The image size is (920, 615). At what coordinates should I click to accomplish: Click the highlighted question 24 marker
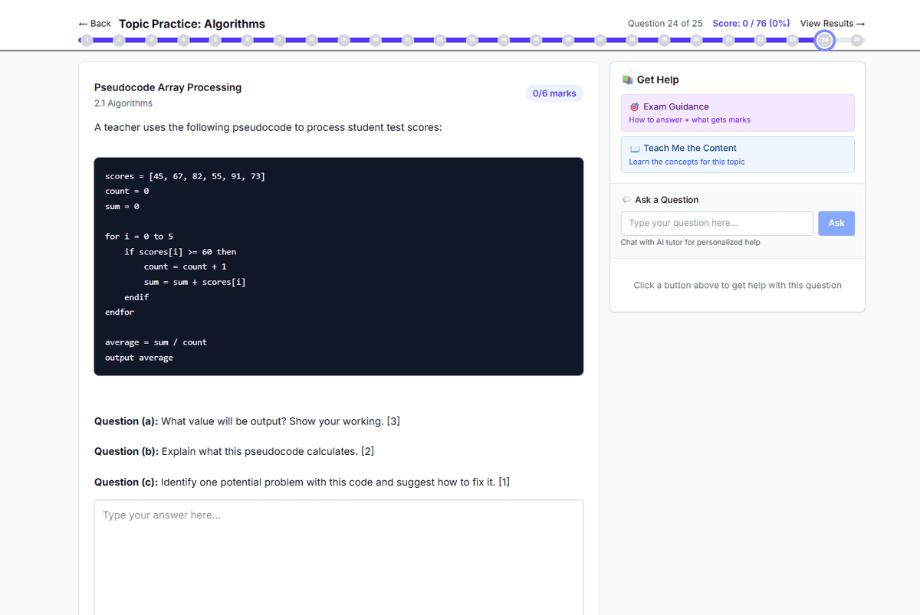[x=823, y=40]
